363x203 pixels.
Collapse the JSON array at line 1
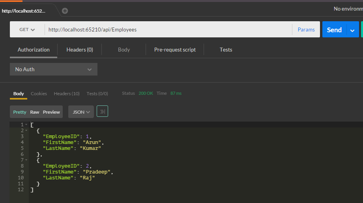pos(26,125)
